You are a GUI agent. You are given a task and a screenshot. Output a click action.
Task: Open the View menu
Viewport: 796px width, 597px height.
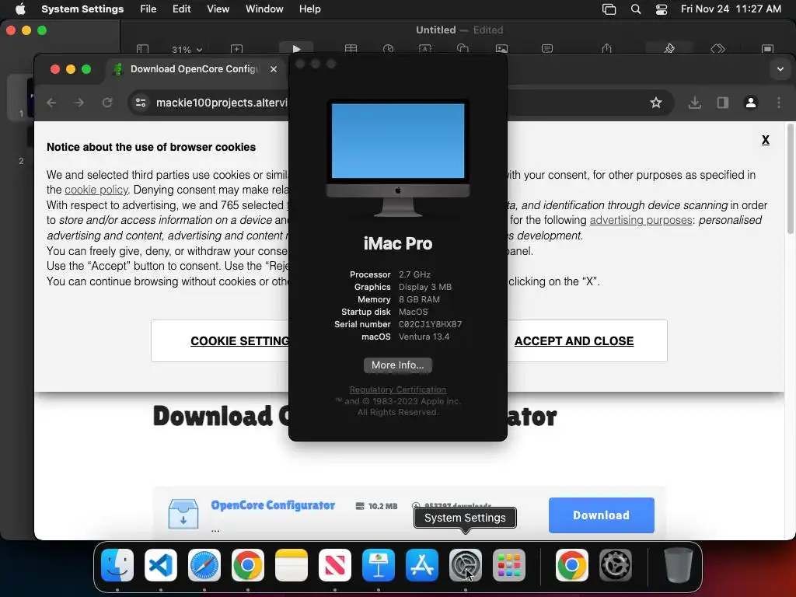coord(218,9)
